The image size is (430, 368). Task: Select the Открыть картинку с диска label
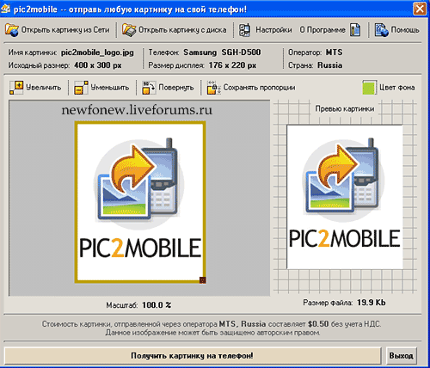[182, 30]
